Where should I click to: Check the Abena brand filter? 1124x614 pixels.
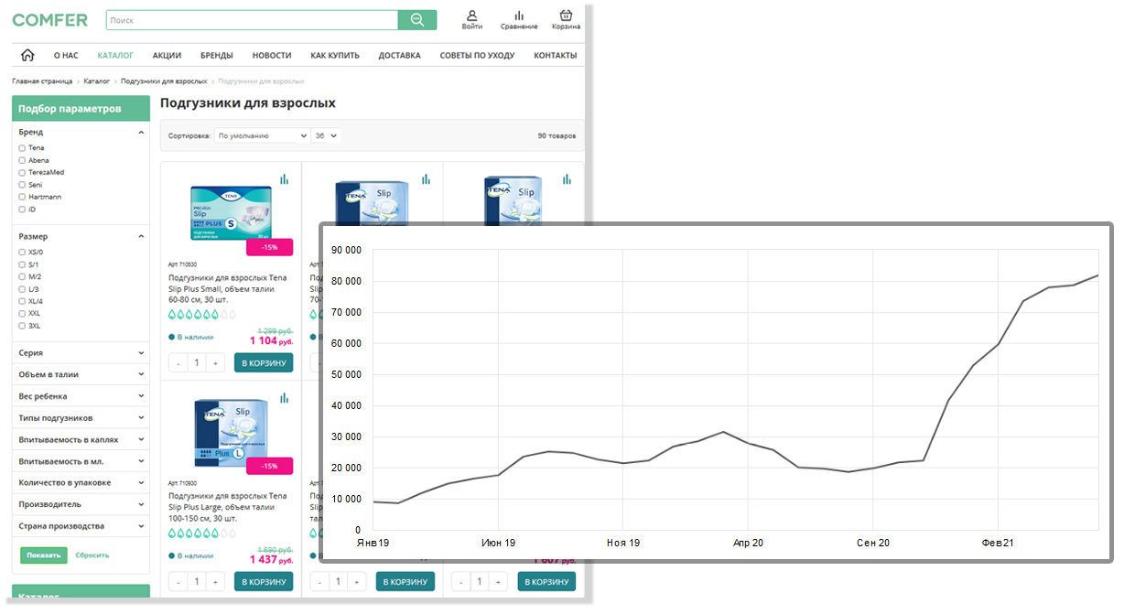(22, 160)
